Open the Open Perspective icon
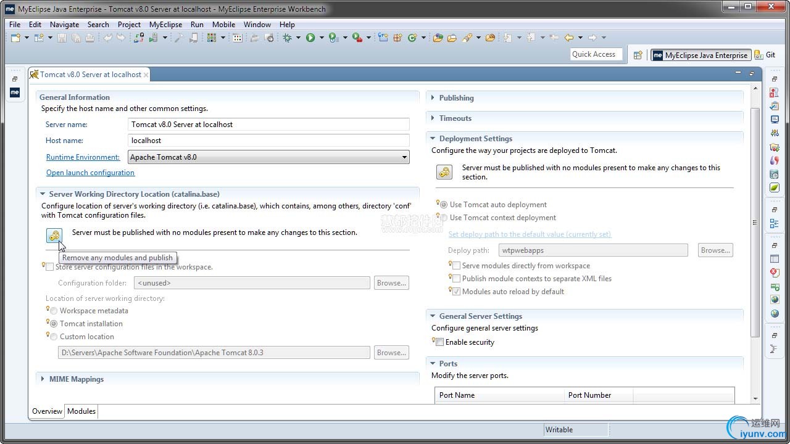 pos(638,55)
